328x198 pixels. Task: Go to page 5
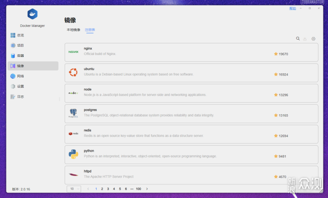click(120, 189)
